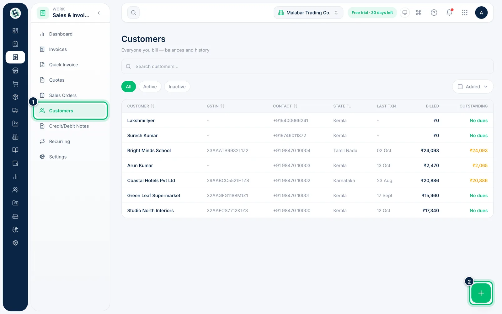The height and width of the screenshot is (314, 502).
Task: Open the help question mark icon
Action: point(434,13)
